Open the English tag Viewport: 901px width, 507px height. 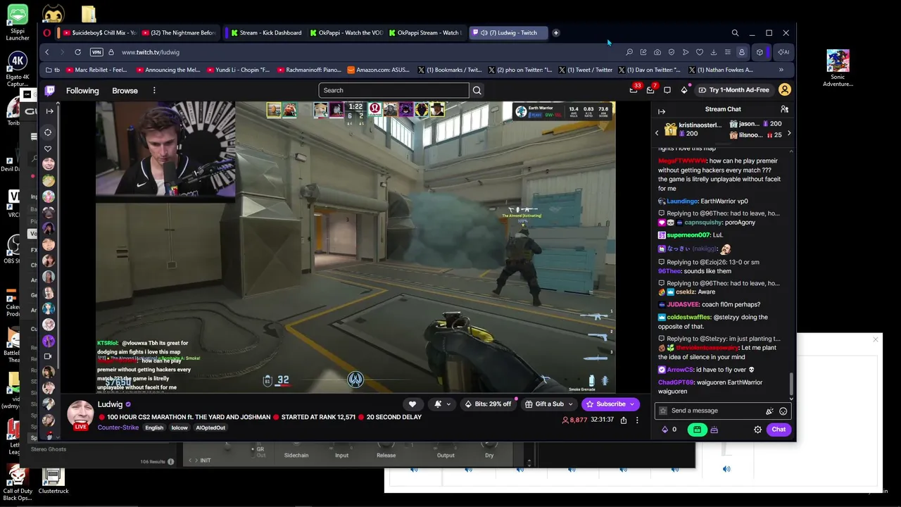(x=154, y=427)
